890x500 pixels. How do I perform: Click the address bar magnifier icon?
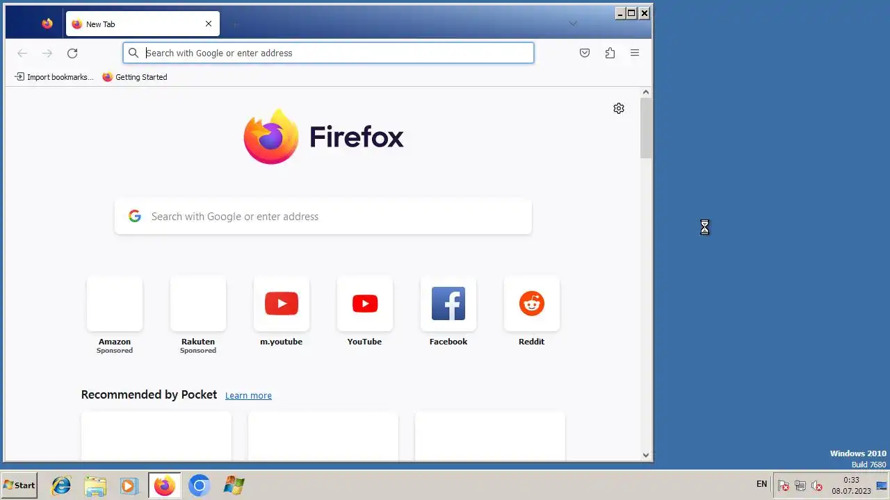pos(133,53)
